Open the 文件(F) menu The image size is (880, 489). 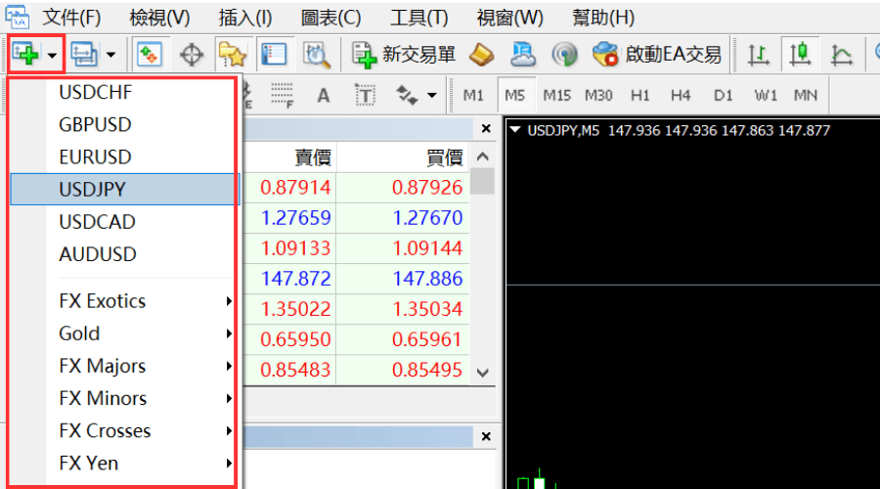(71, 18)
